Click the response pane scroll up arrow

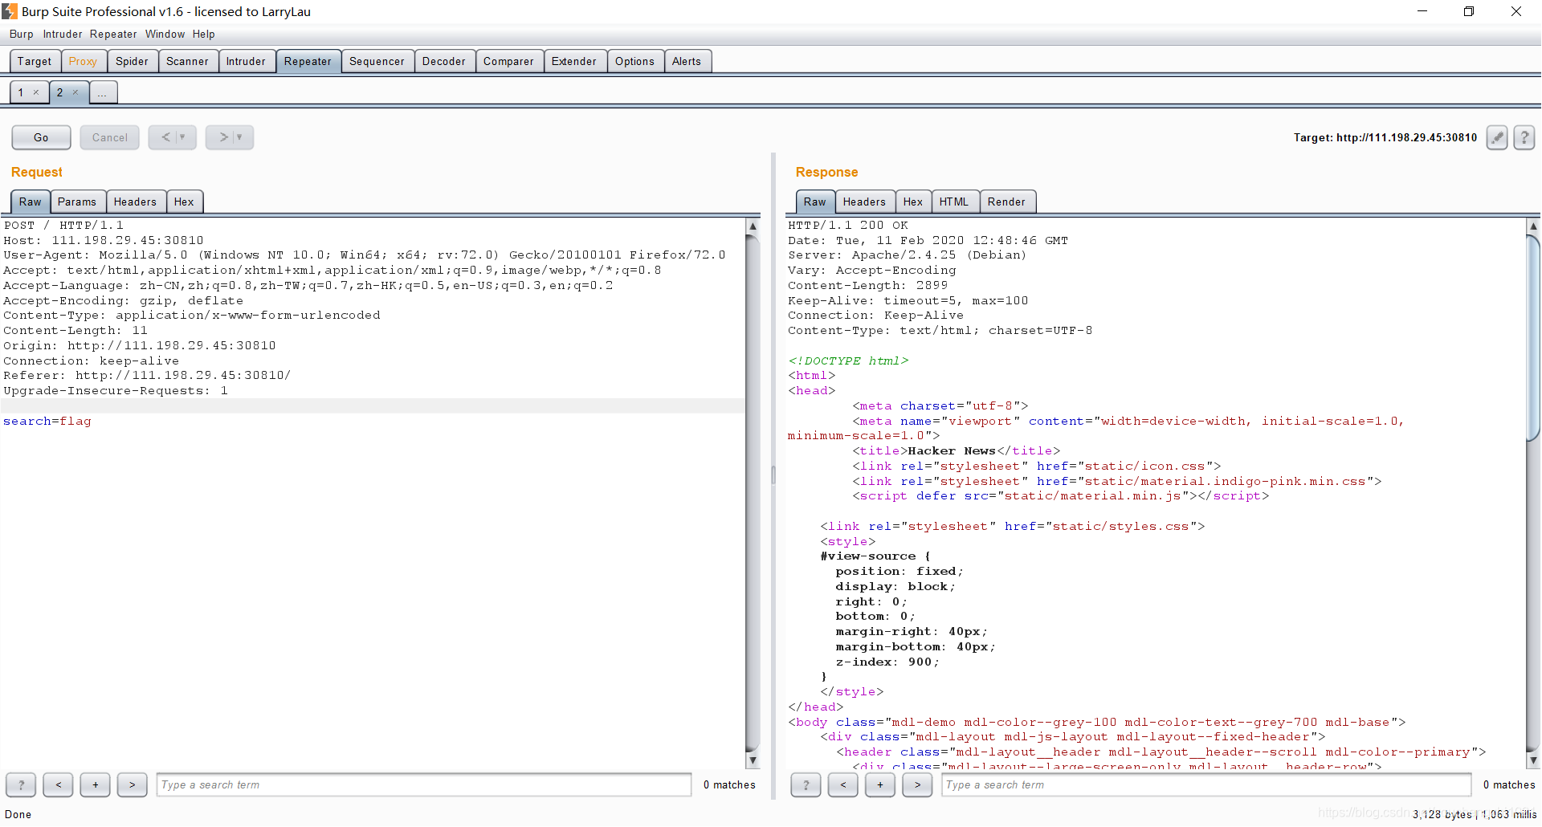(1533, 226)
